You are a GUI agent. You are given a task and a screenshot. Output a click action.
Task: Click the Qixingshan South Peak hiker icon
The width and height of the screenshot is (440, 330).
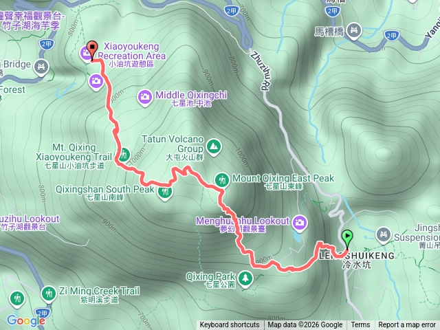click(165, 192)
